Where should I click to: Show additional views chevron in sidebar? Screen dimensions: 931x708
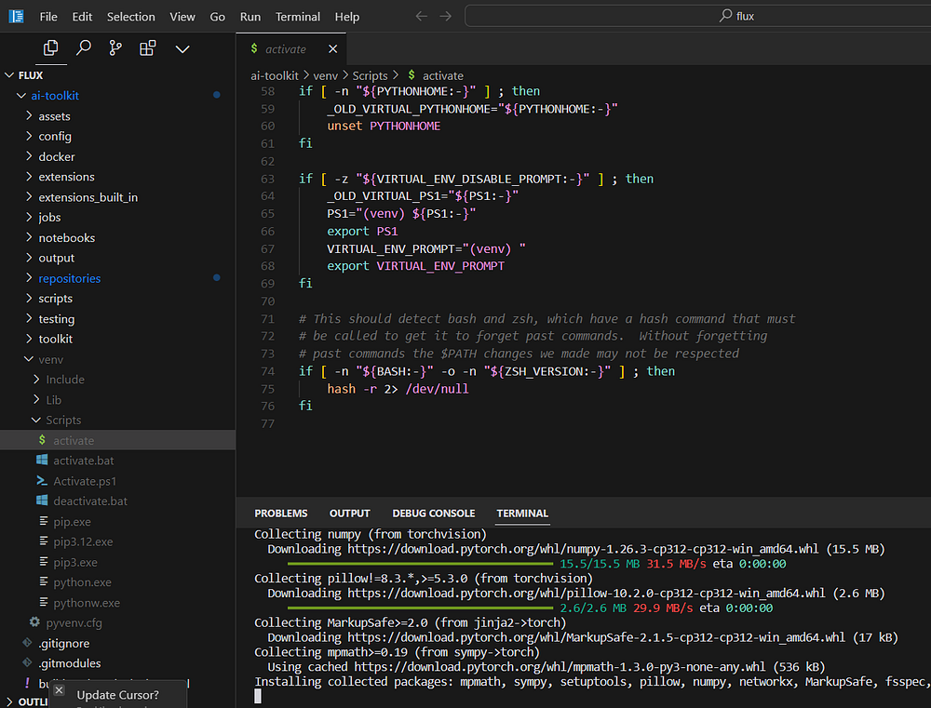click(x=182, y=48)
